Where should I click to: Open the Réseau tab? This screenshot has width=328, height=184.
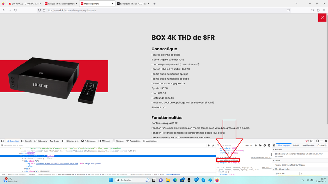click(x=55, y=141)
